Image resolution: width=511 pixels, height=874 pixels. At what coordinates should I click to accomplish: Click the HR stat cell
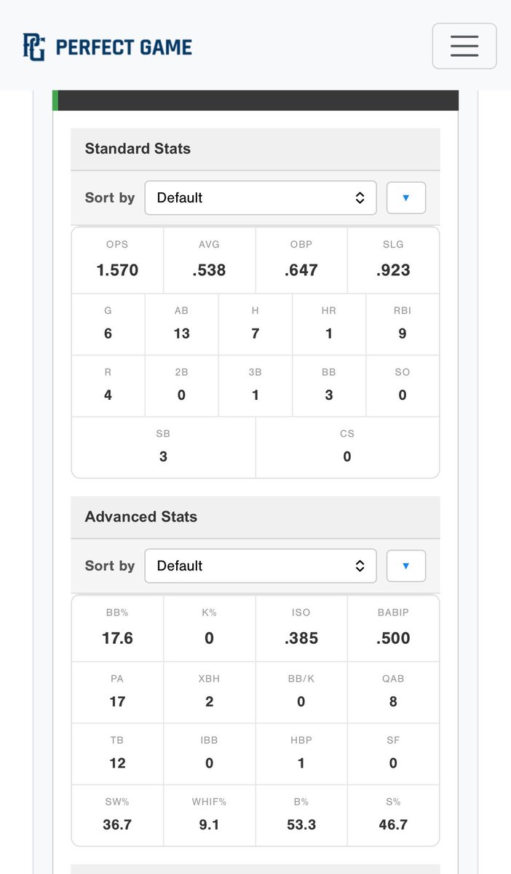point(329,324)
